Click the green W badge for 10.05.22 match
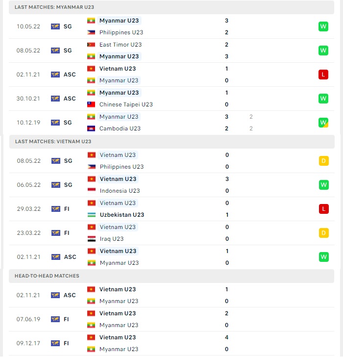Image resolution: width=343 pixels, height=357 pixels. pyautogui.click(x=323, y=26)
